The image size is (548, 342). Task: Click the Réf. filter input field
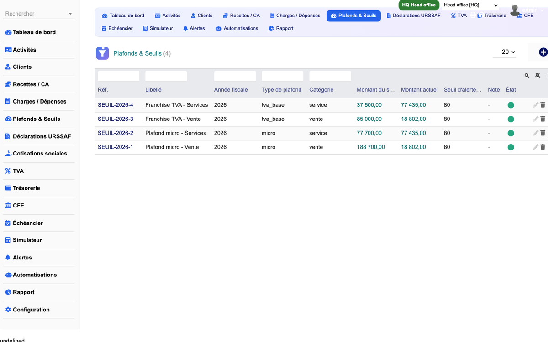pos(118,76)
